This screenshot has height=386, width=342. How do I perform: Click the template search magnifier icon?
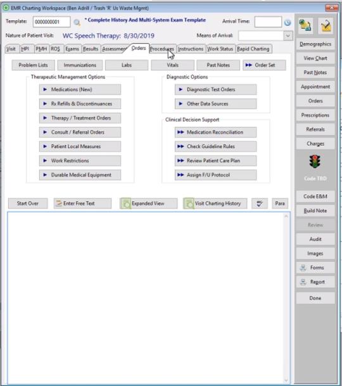pyautogui.click(x=77, y=22)
